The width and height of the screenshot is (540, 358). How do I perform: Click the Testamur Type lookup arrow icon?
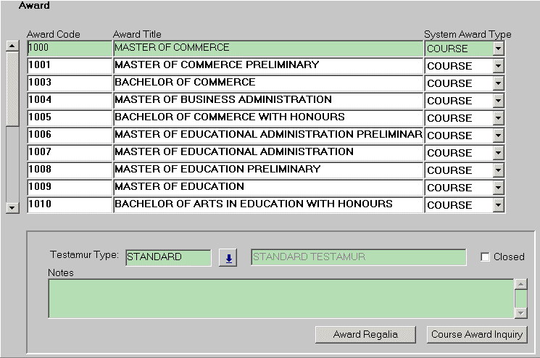coord(228,258)
